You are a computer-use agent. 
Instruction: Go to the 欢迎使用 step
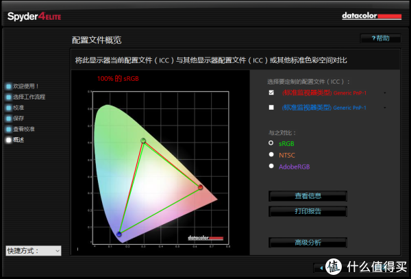[x=26, y=86]
